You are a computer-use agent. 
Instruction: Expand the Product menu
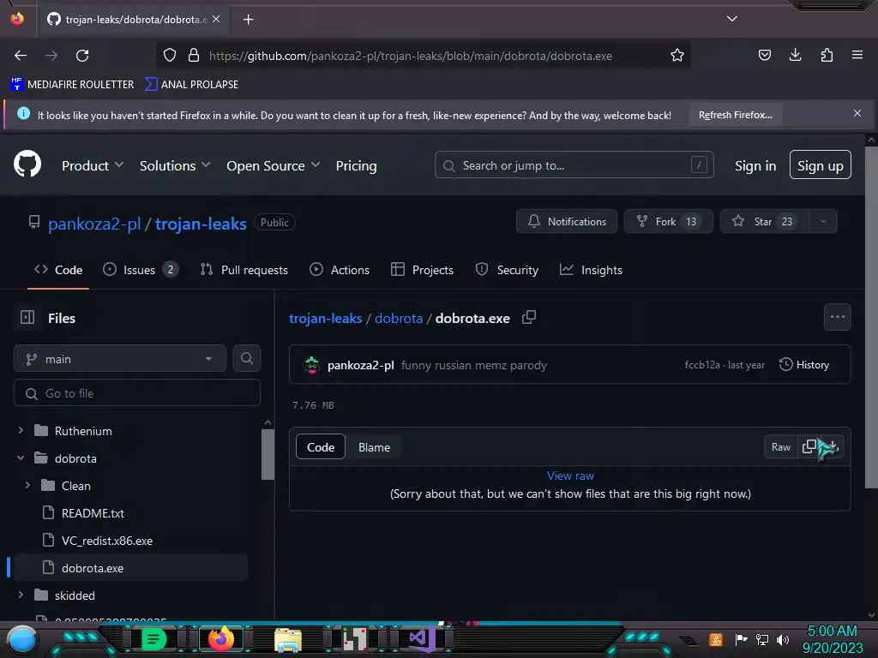[x=93, y=165]
